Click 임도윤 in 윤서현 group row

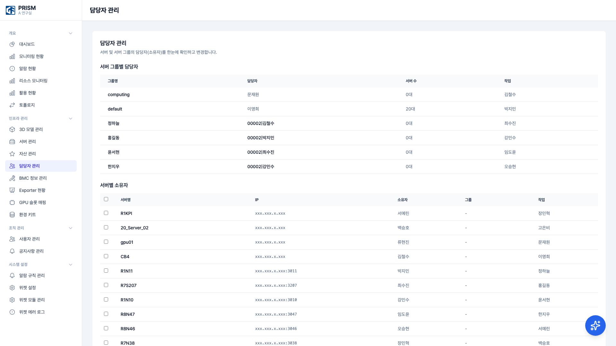tap(510, 152)
